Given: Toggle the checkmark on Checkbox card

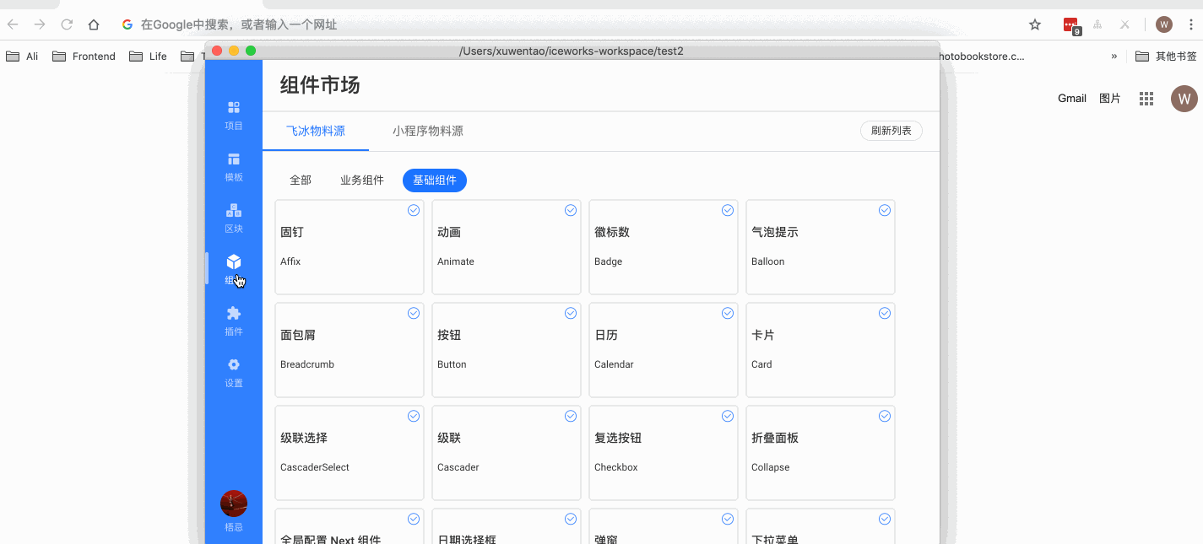Looking at the screenshot, I should (728, 416).
